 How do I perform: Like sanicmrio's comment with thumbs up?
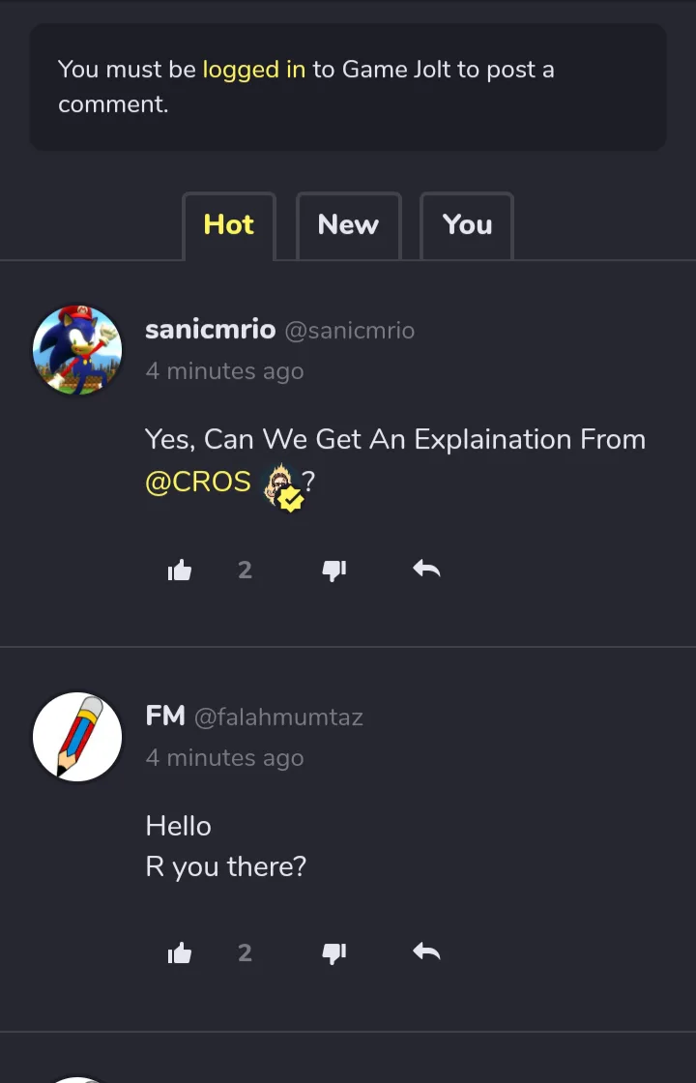click(x=180, y=571)
